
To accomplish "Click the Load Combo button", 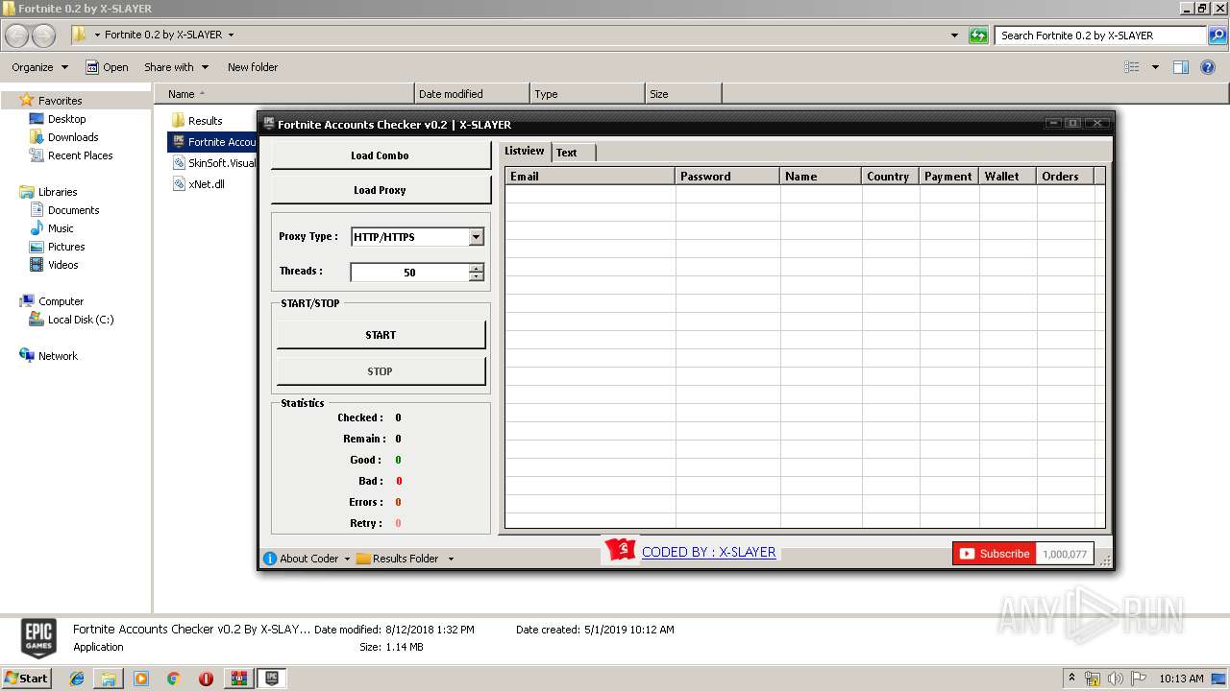I will coord(381,155).
